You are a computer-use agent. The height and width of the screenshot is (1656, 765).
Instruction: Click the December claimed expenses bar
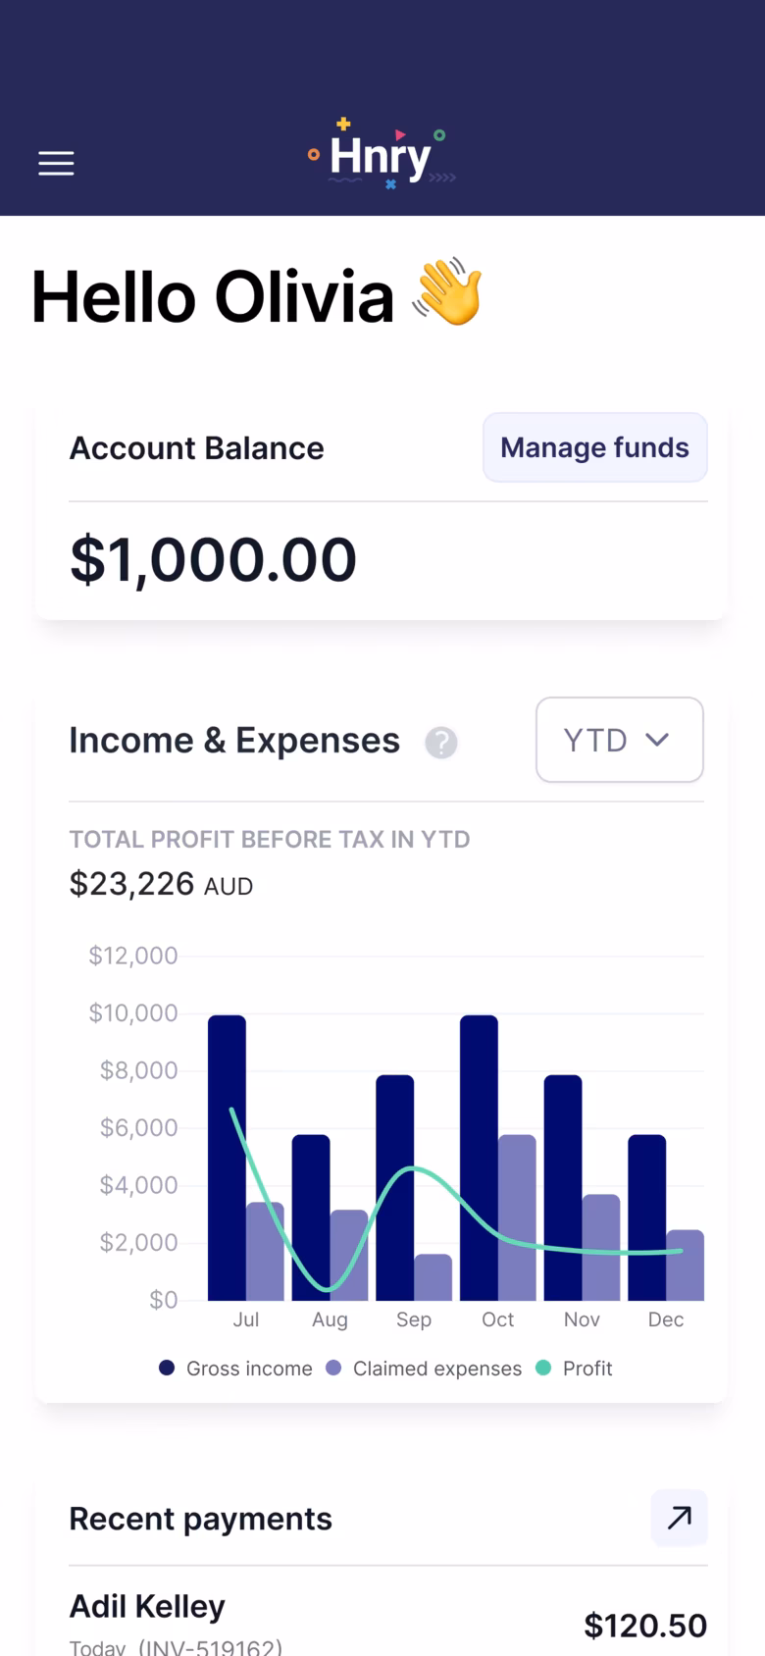pos(685,1265)
